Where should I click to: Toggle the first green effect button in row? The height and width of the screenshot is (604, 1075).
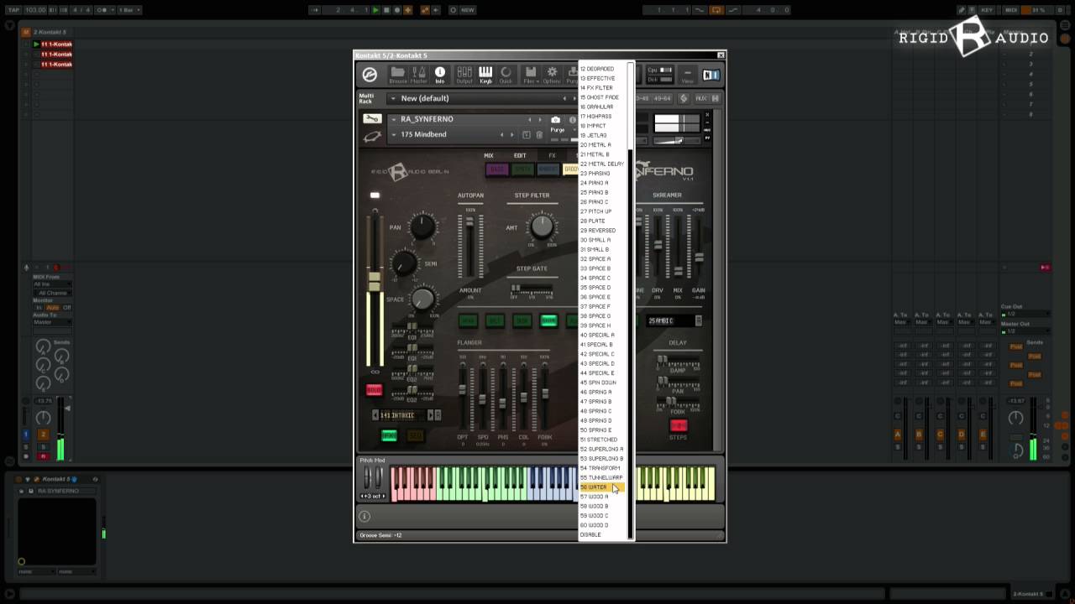[x=468, y=320]
